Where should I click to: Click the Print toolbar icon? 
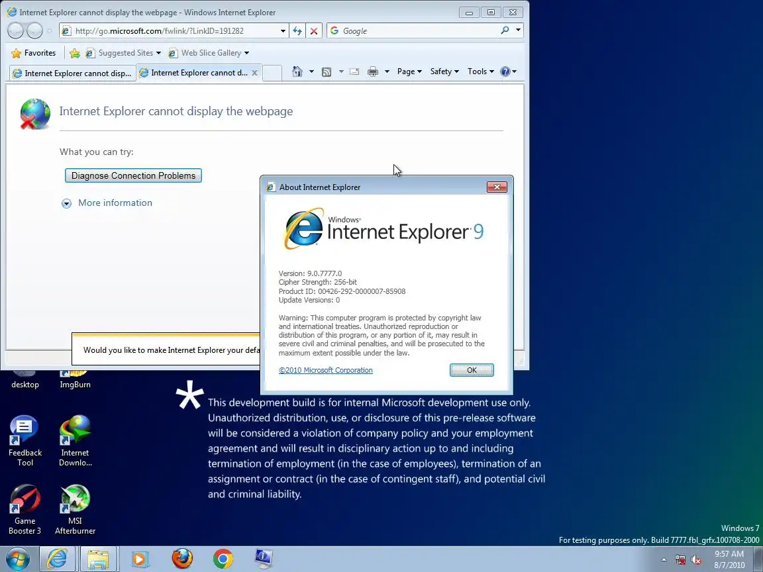(373, 72)
